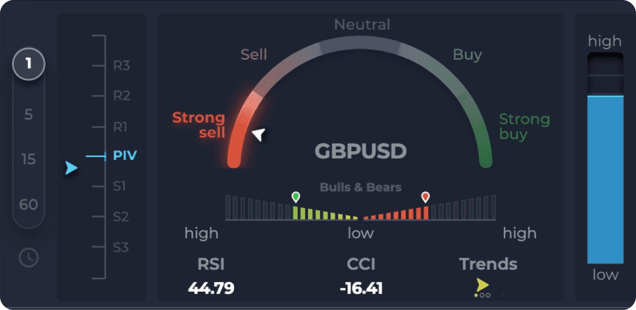636x310 pixels.
Task: Select the 1 minute timeframe
Action: [x=29, y=65]
